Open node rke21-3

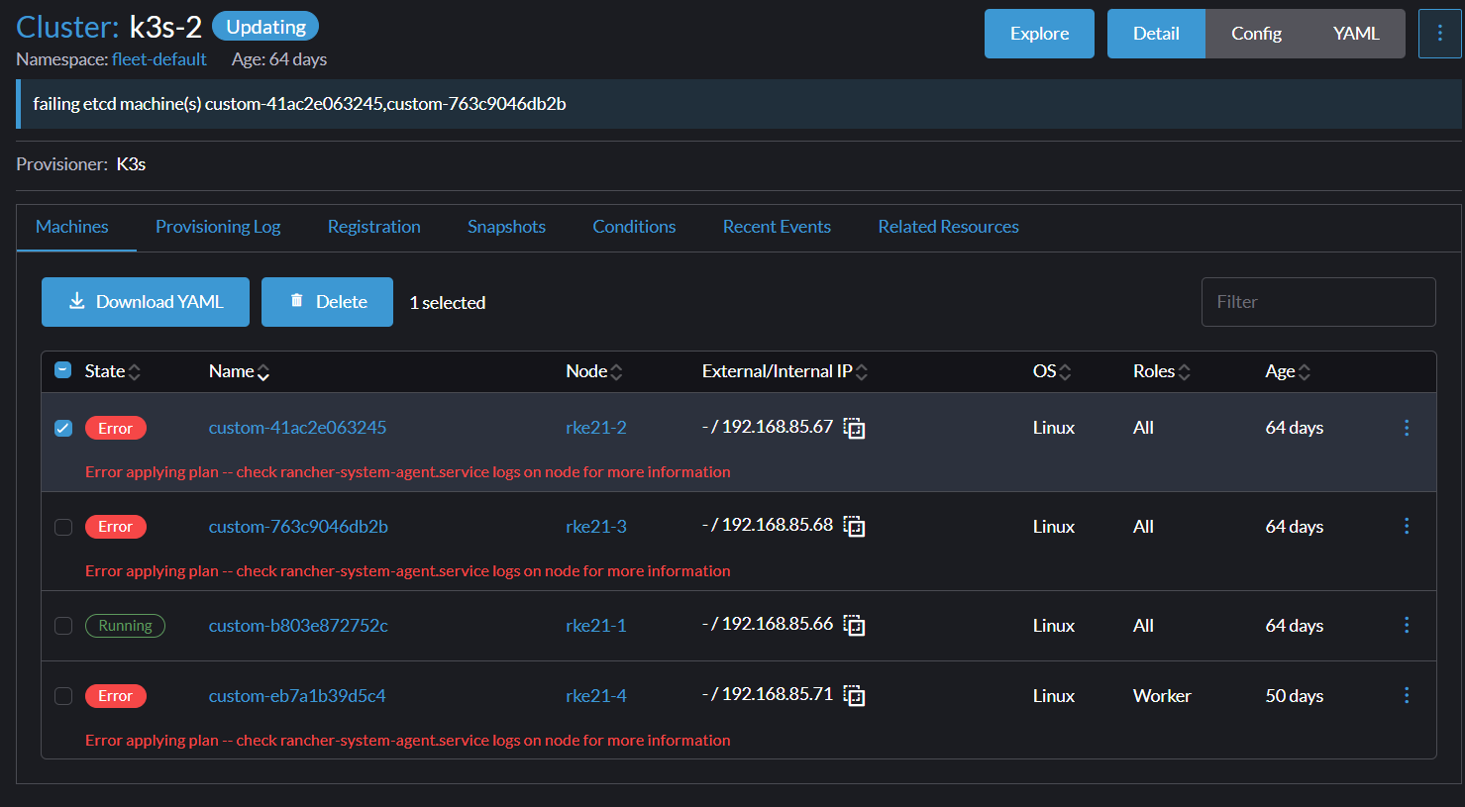(596, 527)
